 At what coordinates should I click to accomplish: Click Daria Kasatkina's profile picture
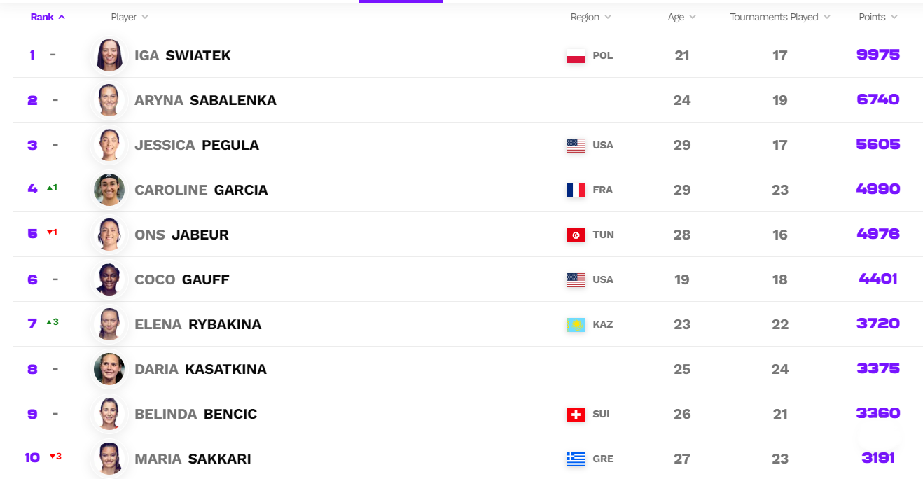[109, 369]
